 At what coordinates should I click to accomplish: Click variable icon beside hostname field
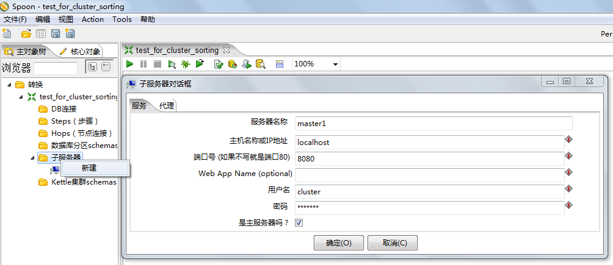pos(569,140)
